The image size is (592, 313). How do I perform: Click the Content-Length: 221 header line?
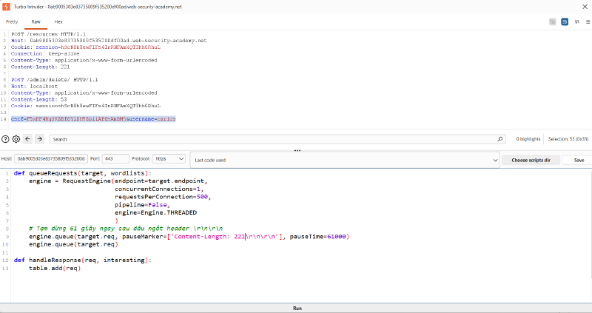41,67
